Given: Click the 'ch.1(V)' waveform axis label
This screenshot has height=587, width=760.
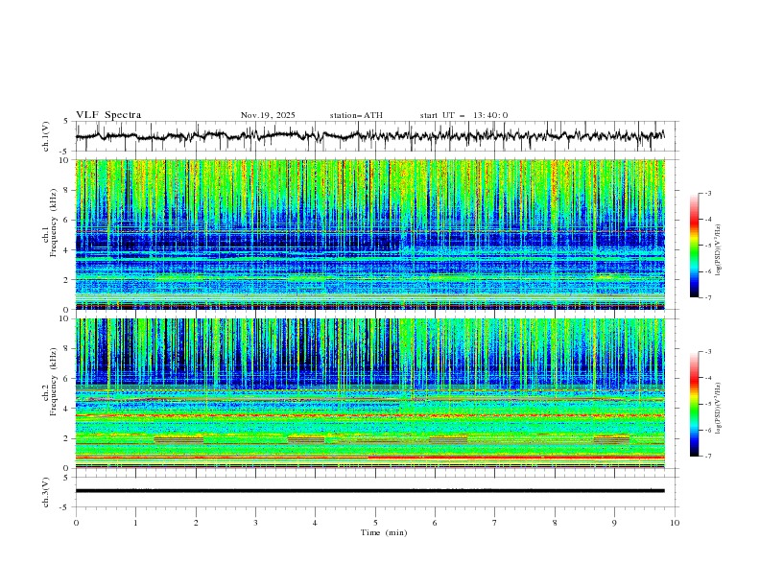Looking at the screenshot, I should pyautogui.click(x=46, y=136).
